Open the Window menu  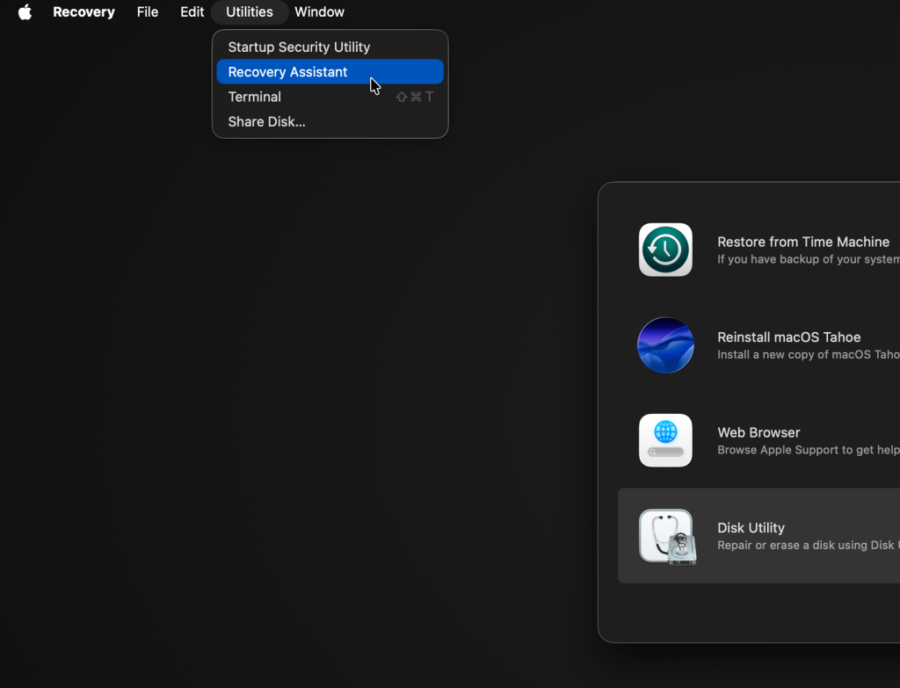coord(319,12)
